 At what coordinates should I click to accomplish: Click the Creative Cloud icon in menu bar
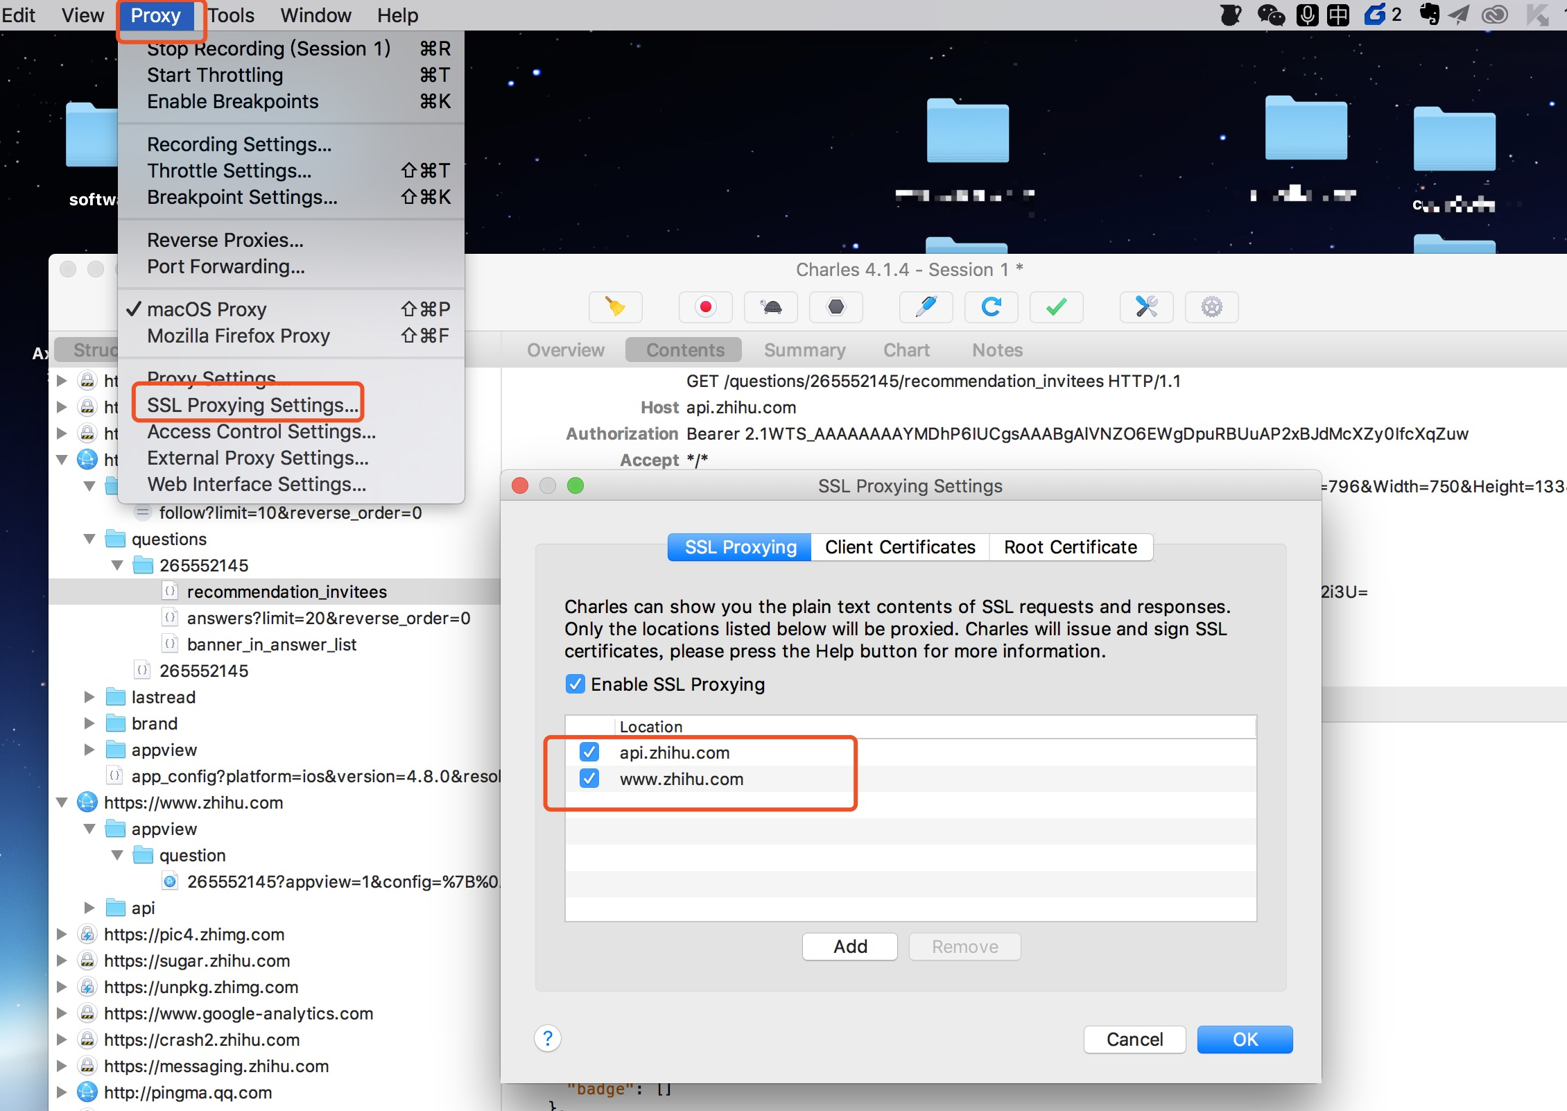click(x=1494, y=15)
